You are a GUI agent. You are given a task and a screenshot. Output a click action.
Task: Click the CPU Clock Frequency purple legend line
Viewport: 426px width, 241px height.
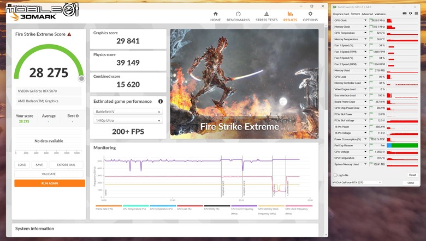[244, 206]
